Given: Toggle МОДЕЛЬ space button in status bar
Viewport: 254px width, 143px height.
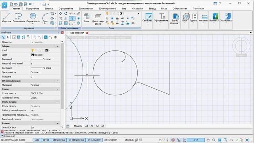Looking at the screenshot, I should (129, 140).
